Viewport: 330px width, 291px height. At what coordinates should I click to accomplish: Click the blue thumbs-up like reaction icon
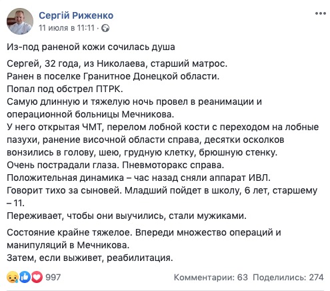(25, 277)
